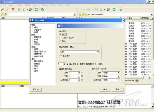
Task: Click the Pause icon in the right pane toolbar
Action: pos(97,10)
